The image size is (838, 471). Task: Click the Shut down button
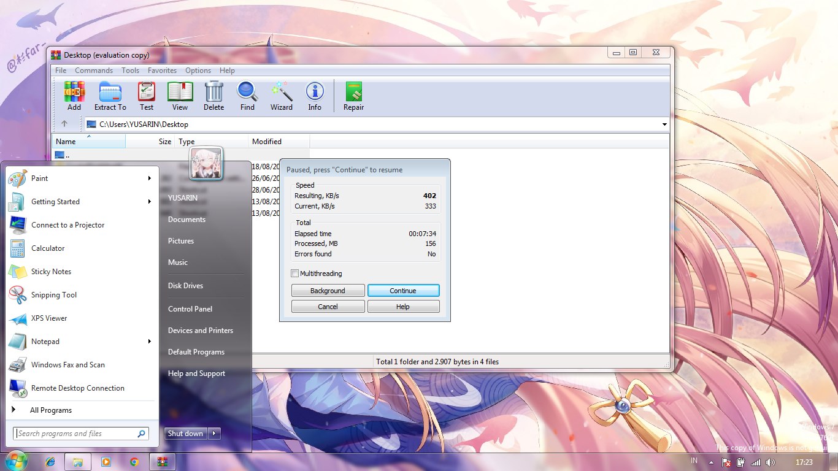[x=185, y=434]
